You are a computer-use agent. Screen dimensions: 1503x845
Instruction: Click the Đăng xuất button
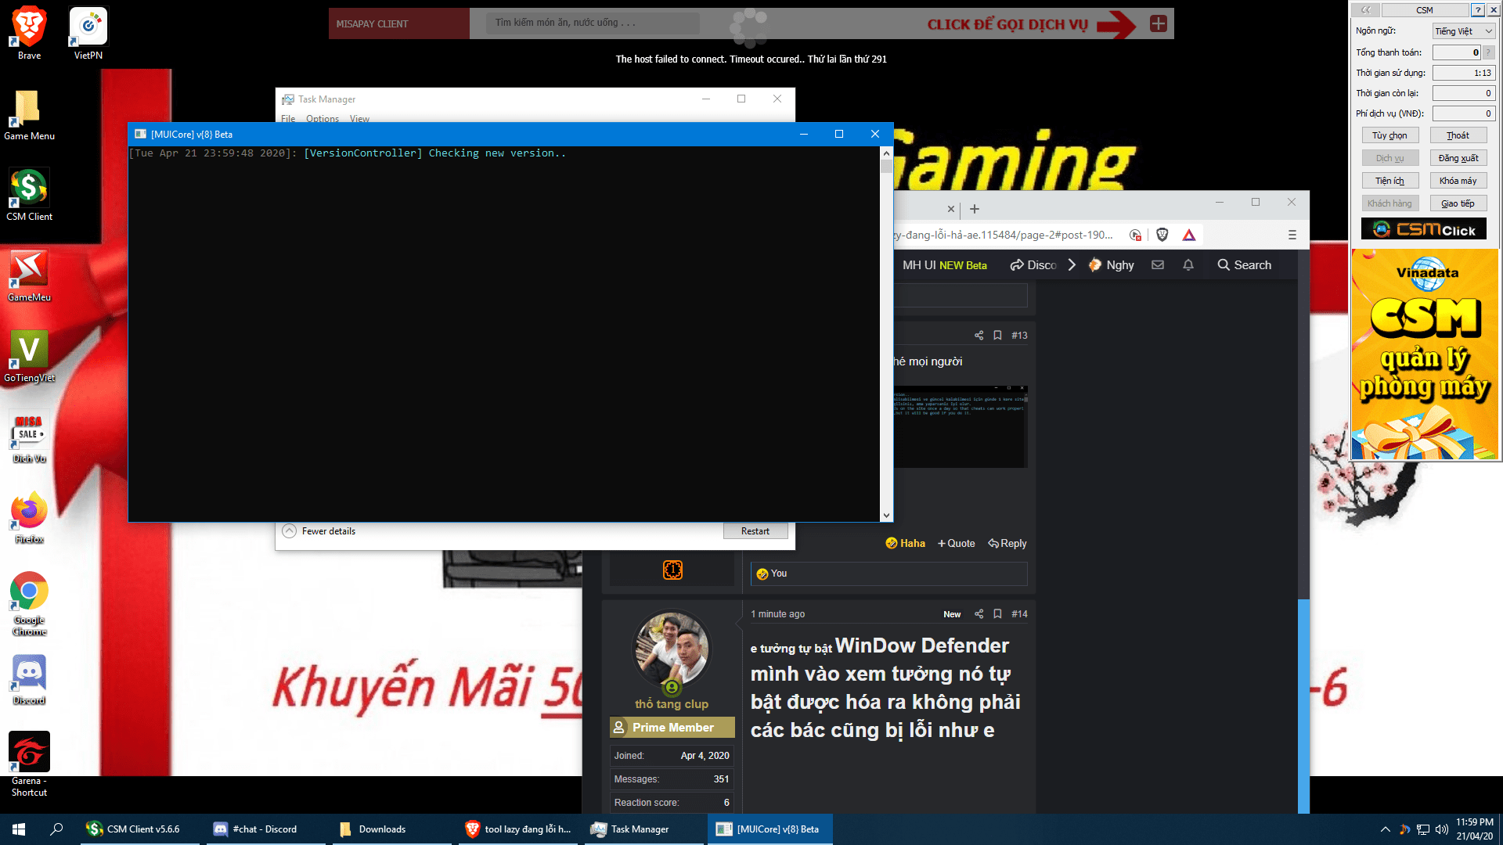(x=1458, y=158)
